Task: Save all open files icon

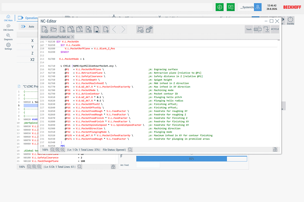Action: [x=71, y=29]
